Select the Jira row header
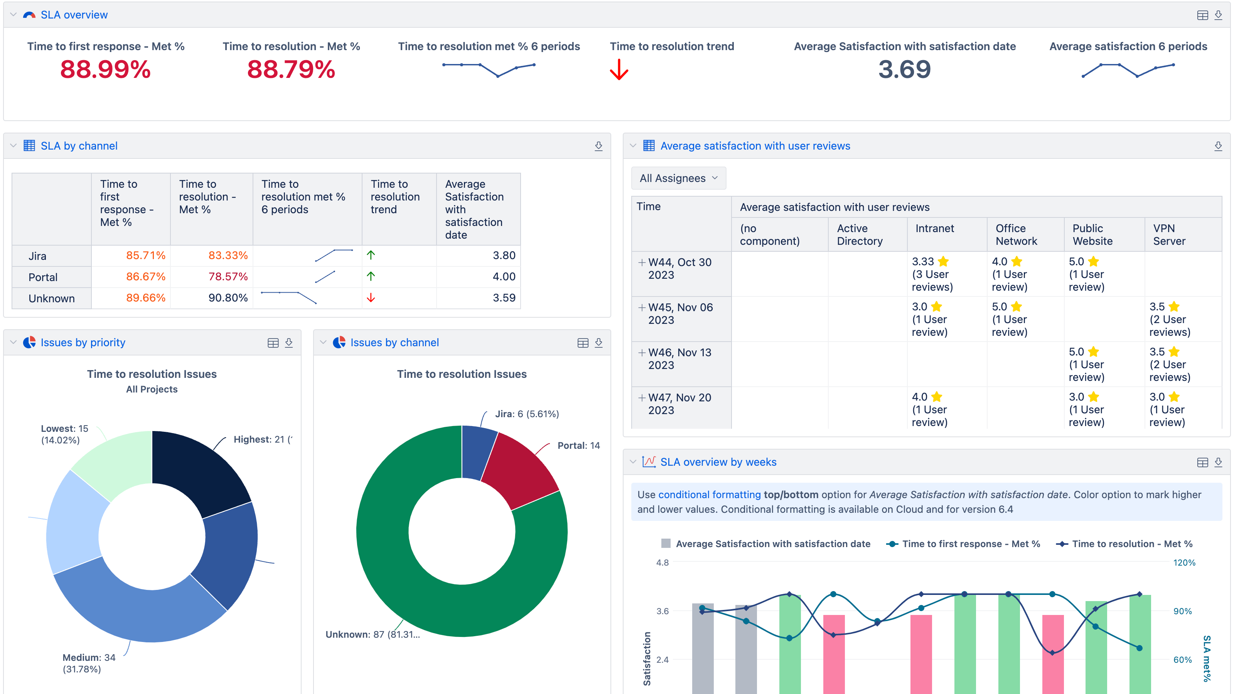The height and width of the screenshot is (694, 1234). [x=52, y=256]
